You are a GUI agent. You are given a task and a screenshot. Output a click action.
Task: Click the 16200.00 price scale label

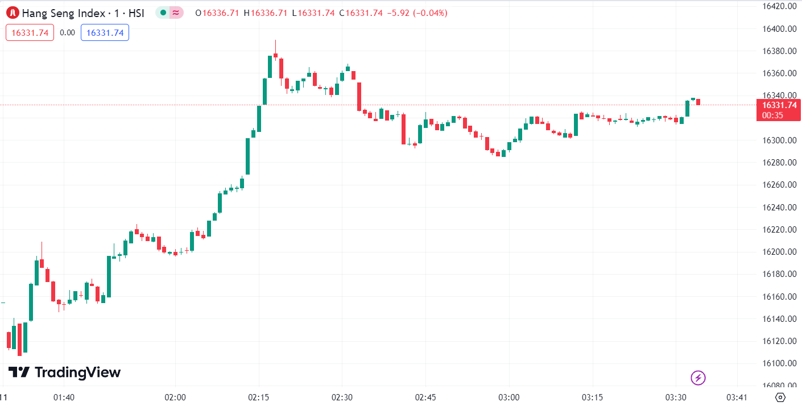pyautogui.click(x=778, y=252)
